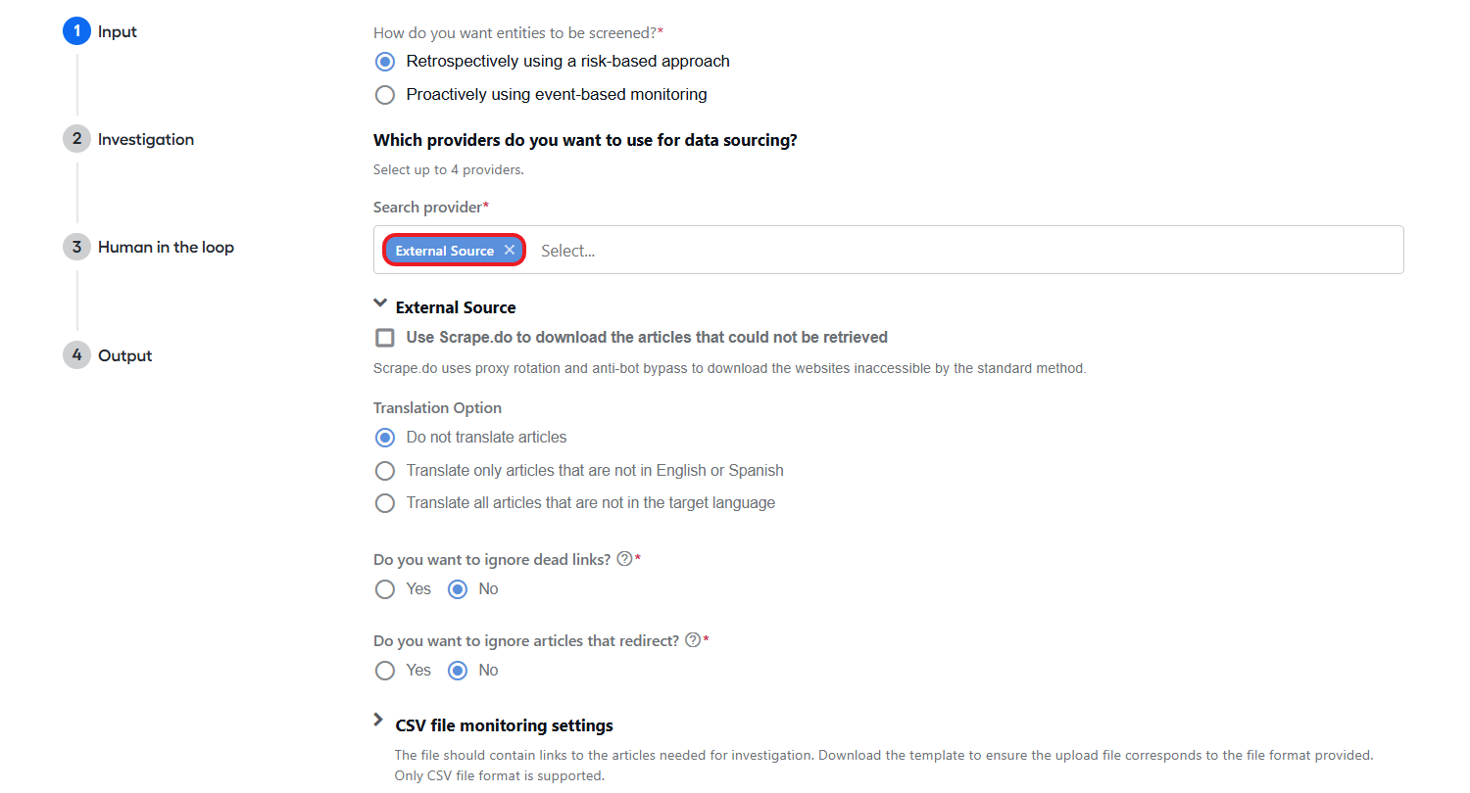Click the step 3 circle icon
Image resolution: width=1470 pixels, height=793 pixels.
pos(76,247)
